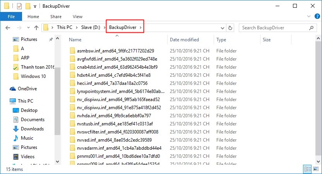
Task: Expand the chevron after BackupDriver in address bar
Action: coord(140,27)
